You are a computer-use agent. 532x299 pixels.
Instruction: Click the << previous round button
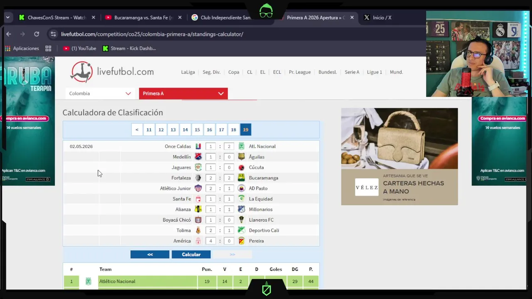tap(150, 255)
